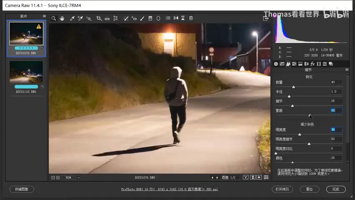Image resolution: width=355 pixels, height=200 pixels.
Task: Expand the 50% zoom level dropdown
Action: click(x=79, y=177)
